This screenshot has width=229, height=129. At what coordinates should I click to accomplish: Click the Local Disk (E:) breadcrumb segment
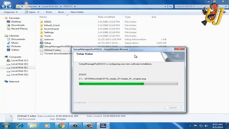point(50,6)
